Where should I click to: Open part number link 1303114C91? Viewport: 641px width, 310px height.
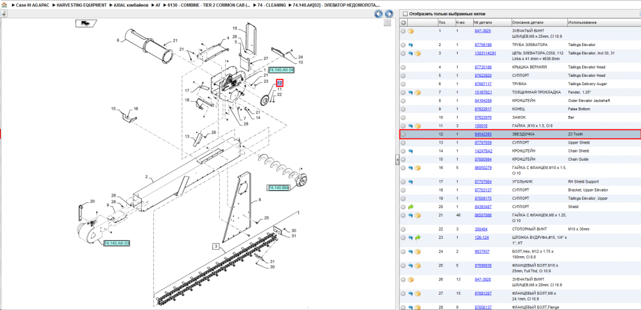tap(485, 53)
